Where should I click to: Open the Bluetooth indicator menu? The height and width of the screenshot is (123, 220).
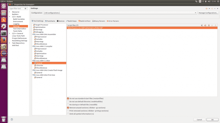point(203,1)
